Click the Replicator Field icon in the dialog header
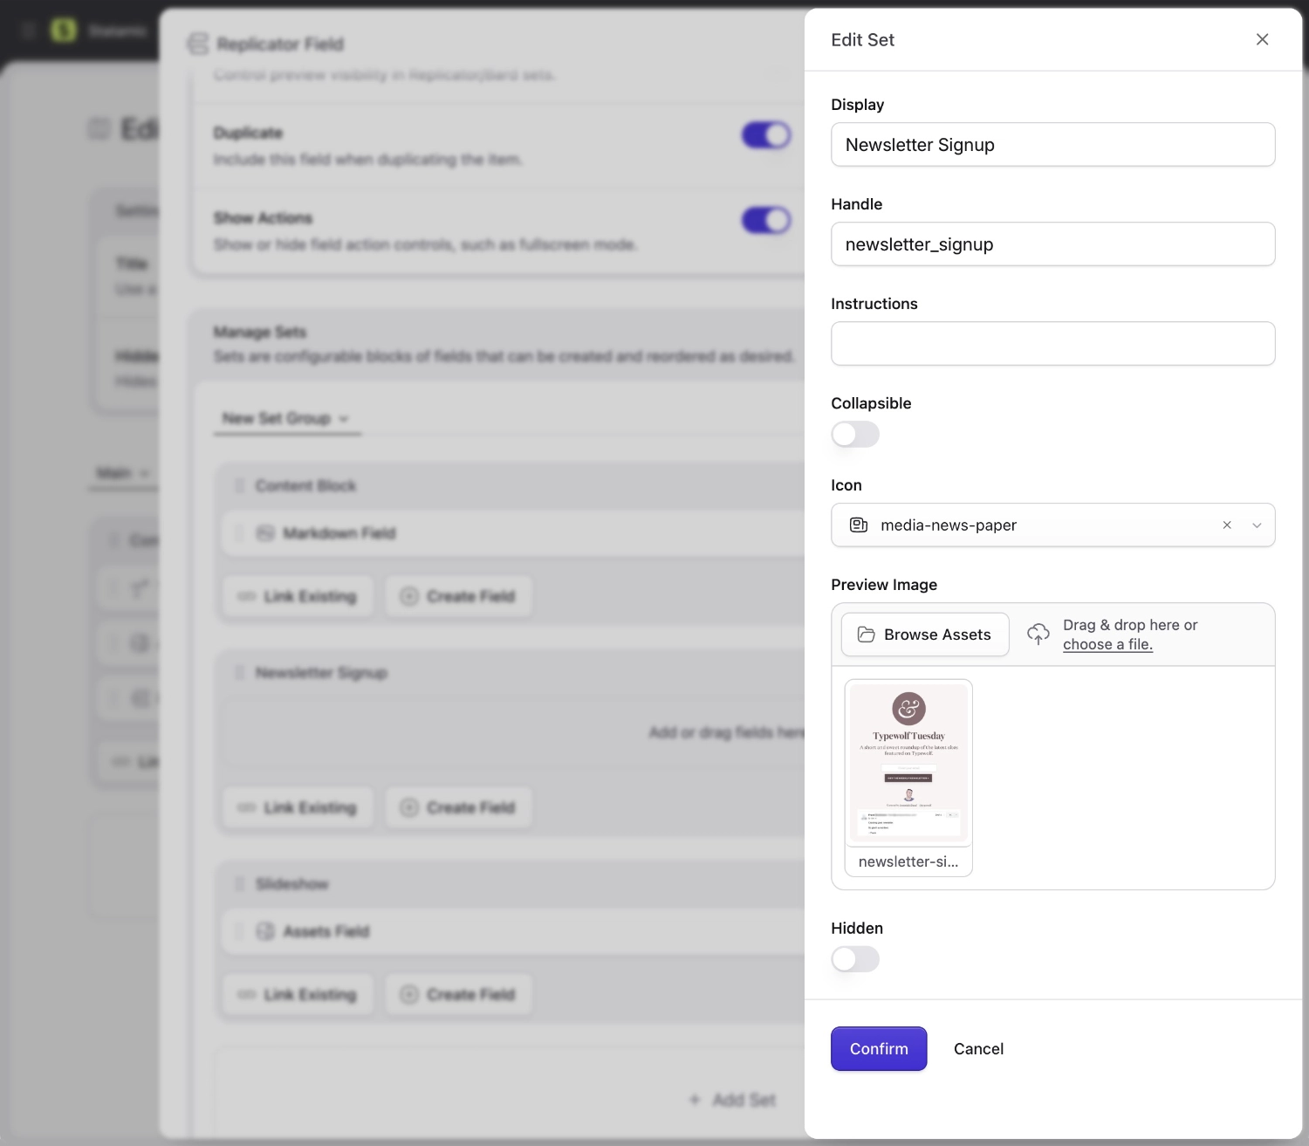1309x1146 pixels. 197,44
